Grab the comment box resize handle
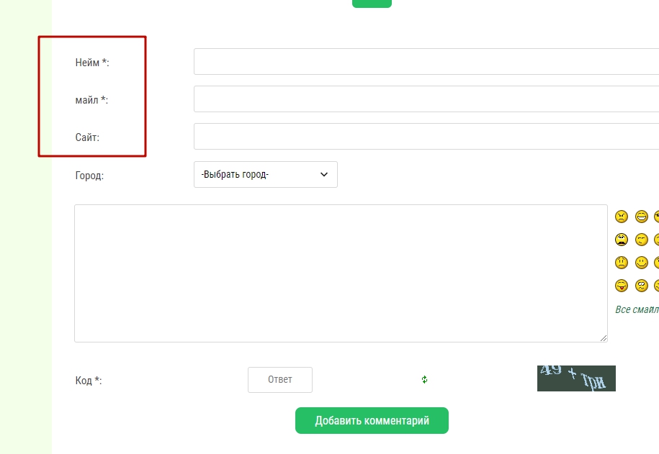 [604, 338]
